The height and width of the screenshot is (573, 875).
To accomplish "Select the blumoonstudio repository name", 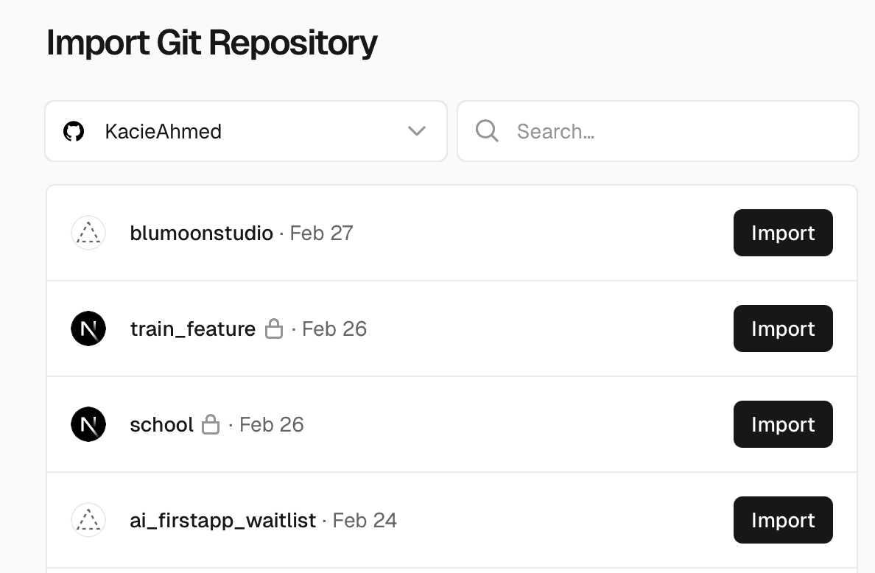I will click(x=201, y=233).
